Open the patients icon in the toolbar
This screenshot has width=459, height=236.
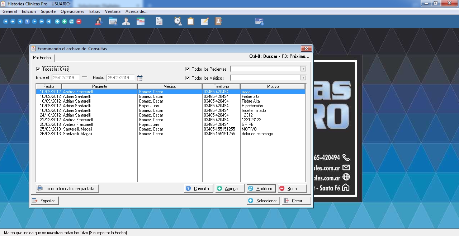(99, 22)
